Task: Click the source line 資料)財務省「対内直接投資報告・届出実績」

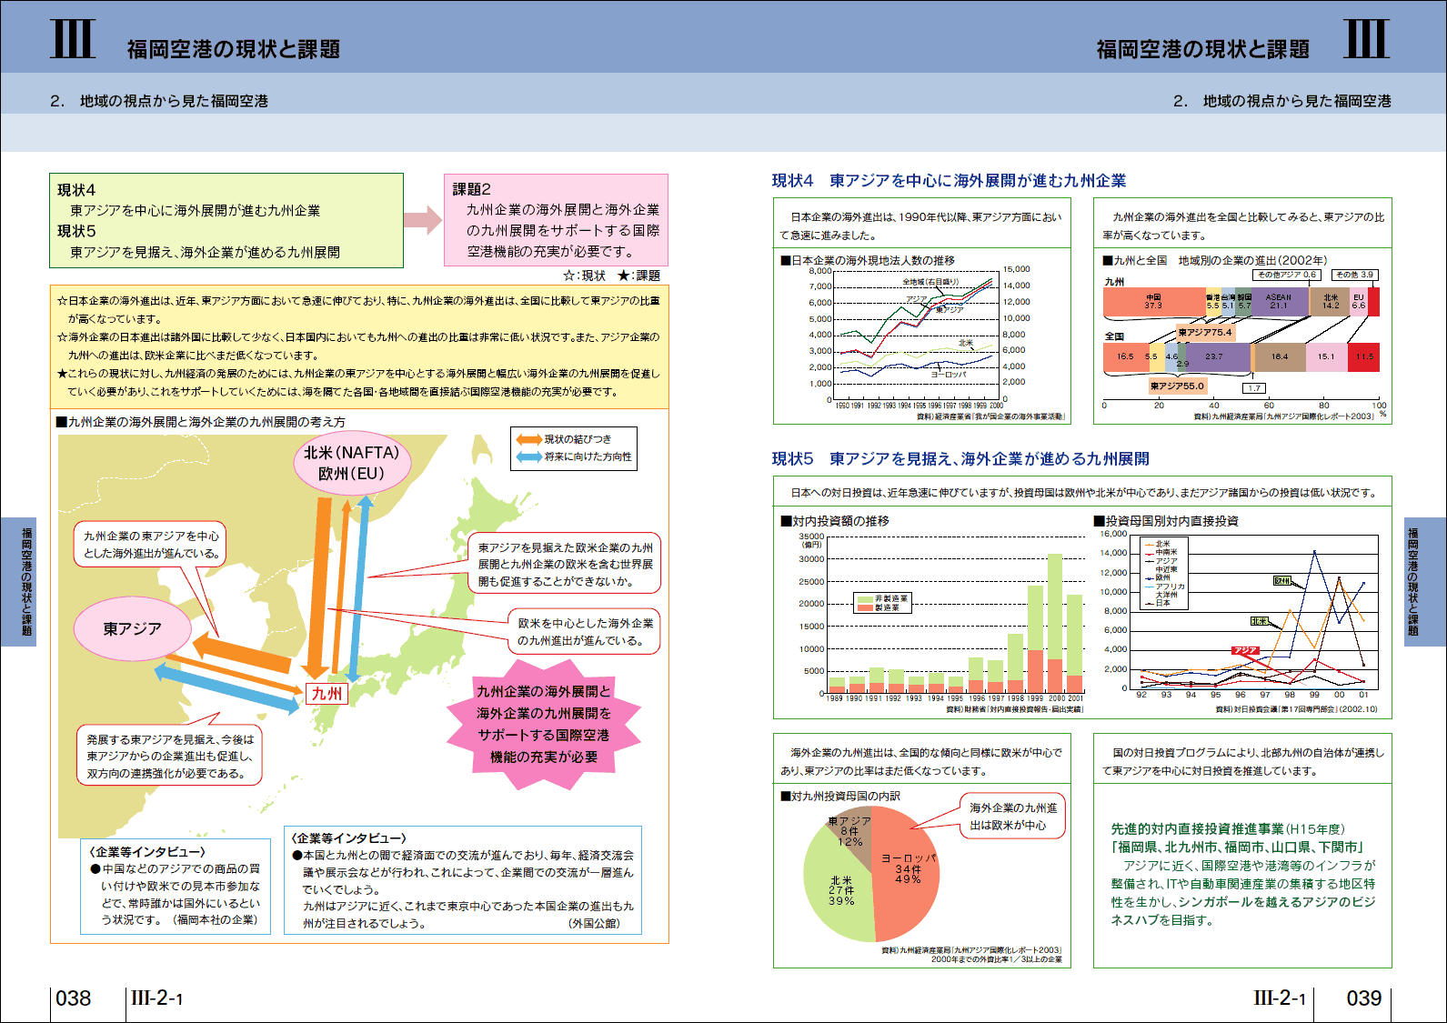Action: (x=1014, y=709)
